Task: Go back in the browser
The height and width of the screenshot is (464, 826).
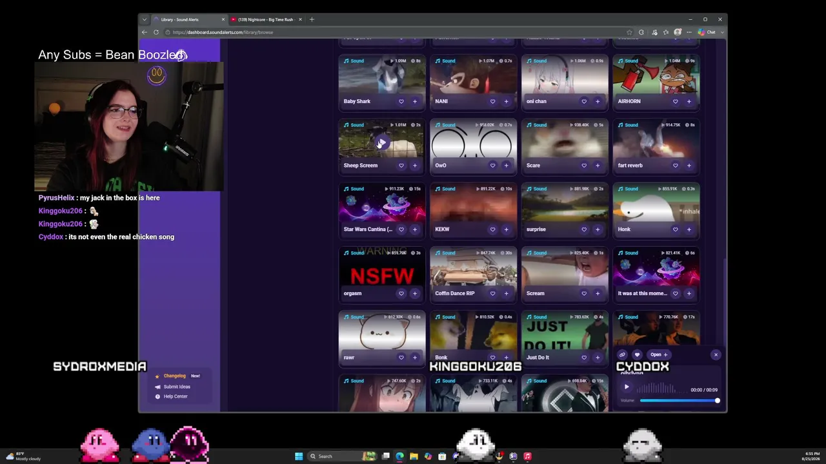Action: 145,32
